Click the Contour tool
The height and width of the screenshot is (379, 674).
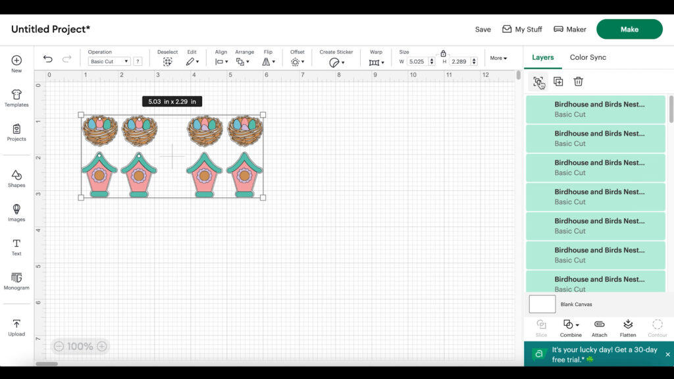tap(658, 328)
